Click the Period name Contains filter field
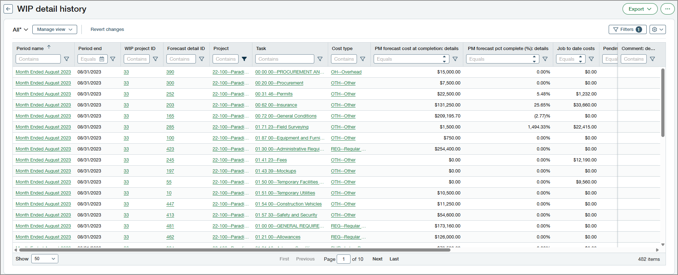Screen dimensions: 678x275 tap(38, 59)
